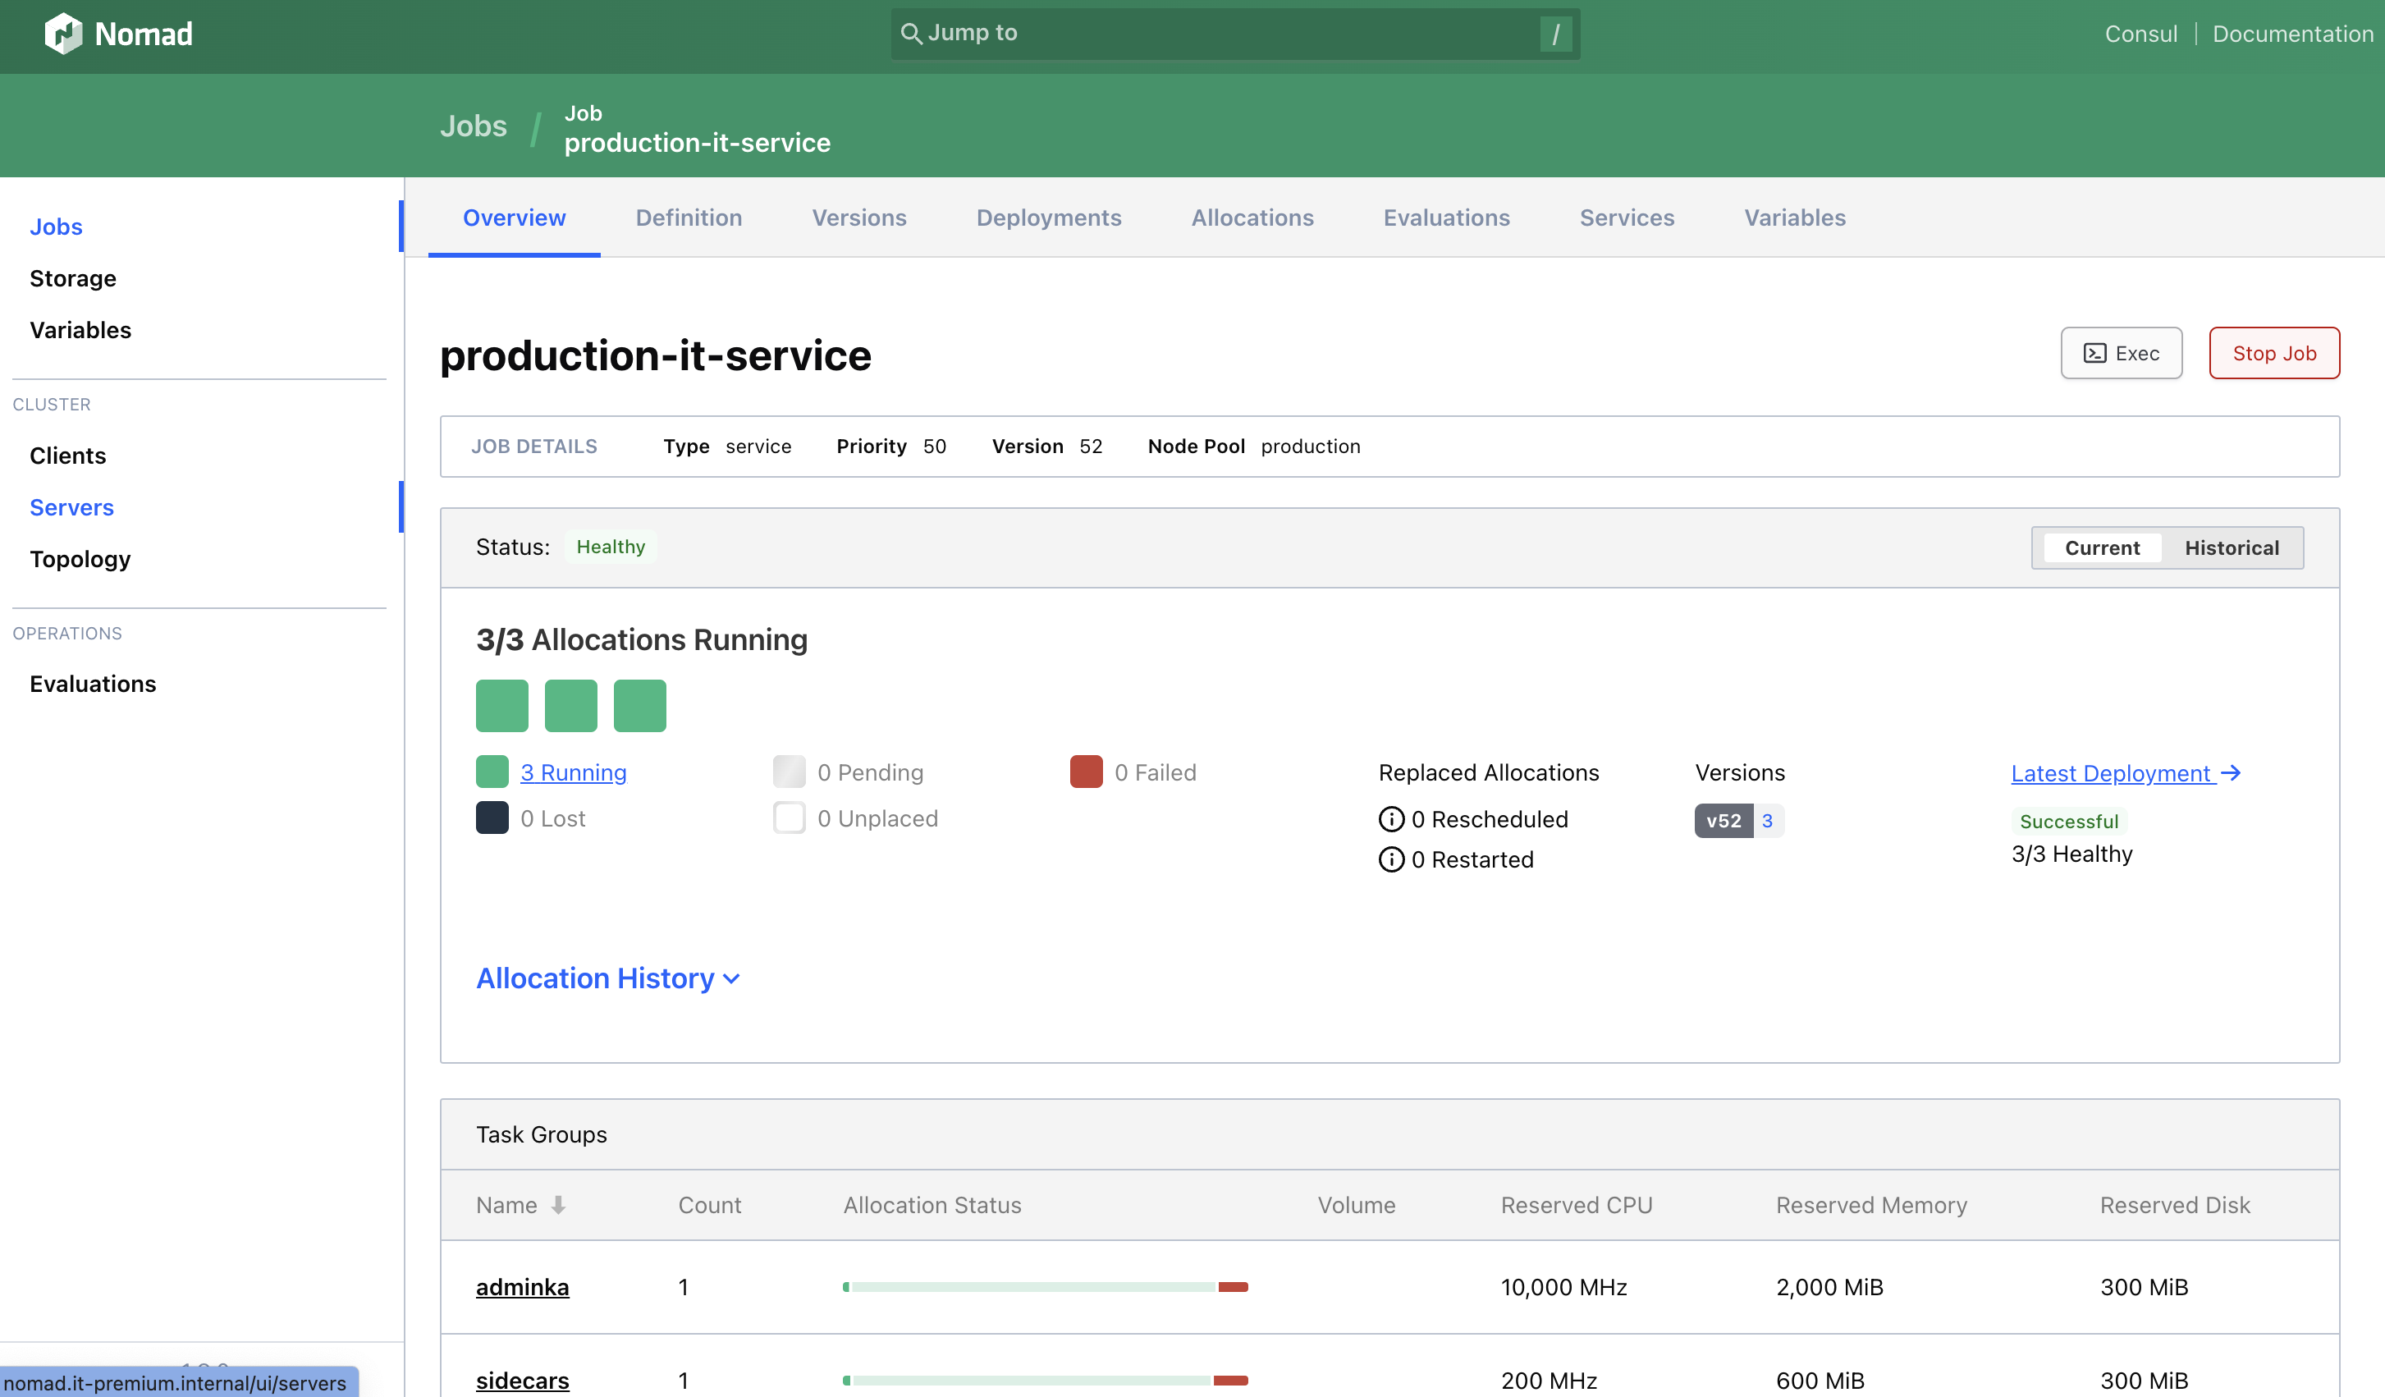Click the slash shortcut key icon
This screenshot has height=1397, width=2385.
(x=1555, y=34)
